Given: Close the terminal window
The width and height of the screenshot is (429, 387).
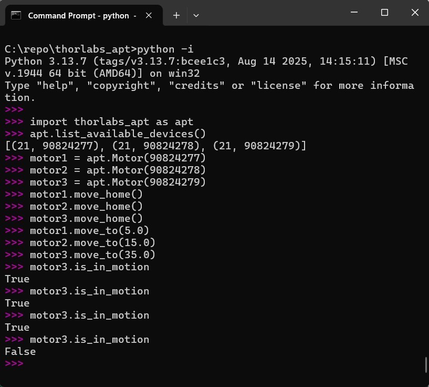Looking at the screenshot, I should (415, 13).
